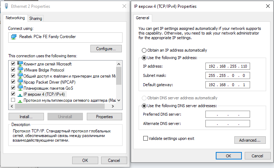Screen dimensions: 274x168
Task: Open the Advanced TCP/IP settings
Action: 250,140
